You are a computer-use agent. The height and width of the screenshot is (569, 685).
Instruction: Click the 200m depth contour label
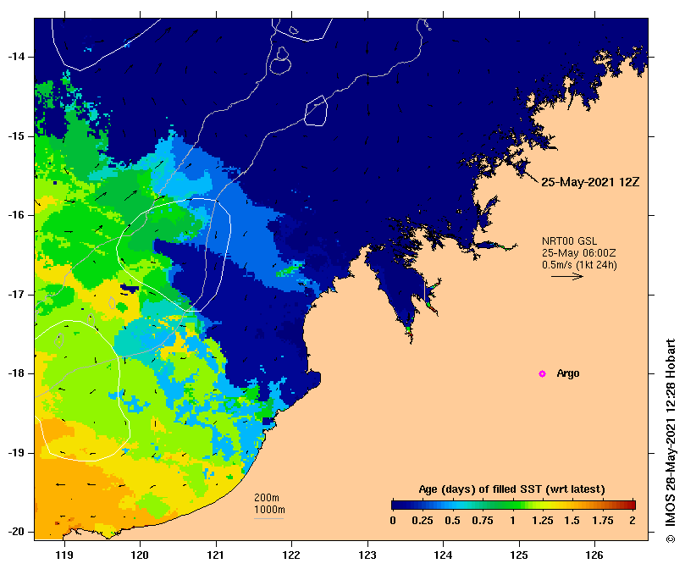[267, 498]
